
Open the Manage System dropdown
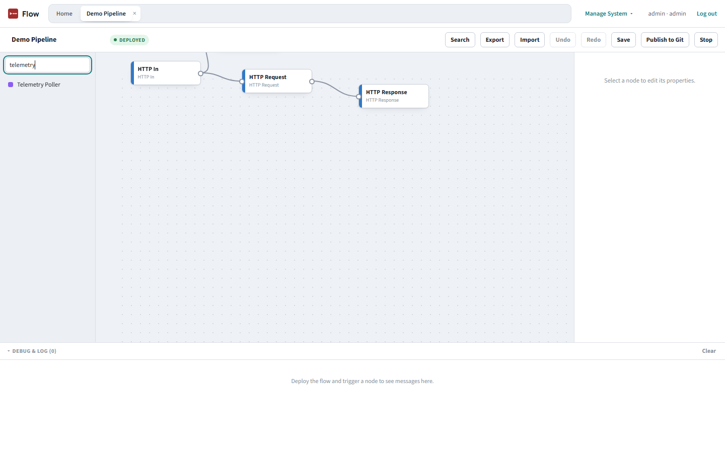coord(609,14)
